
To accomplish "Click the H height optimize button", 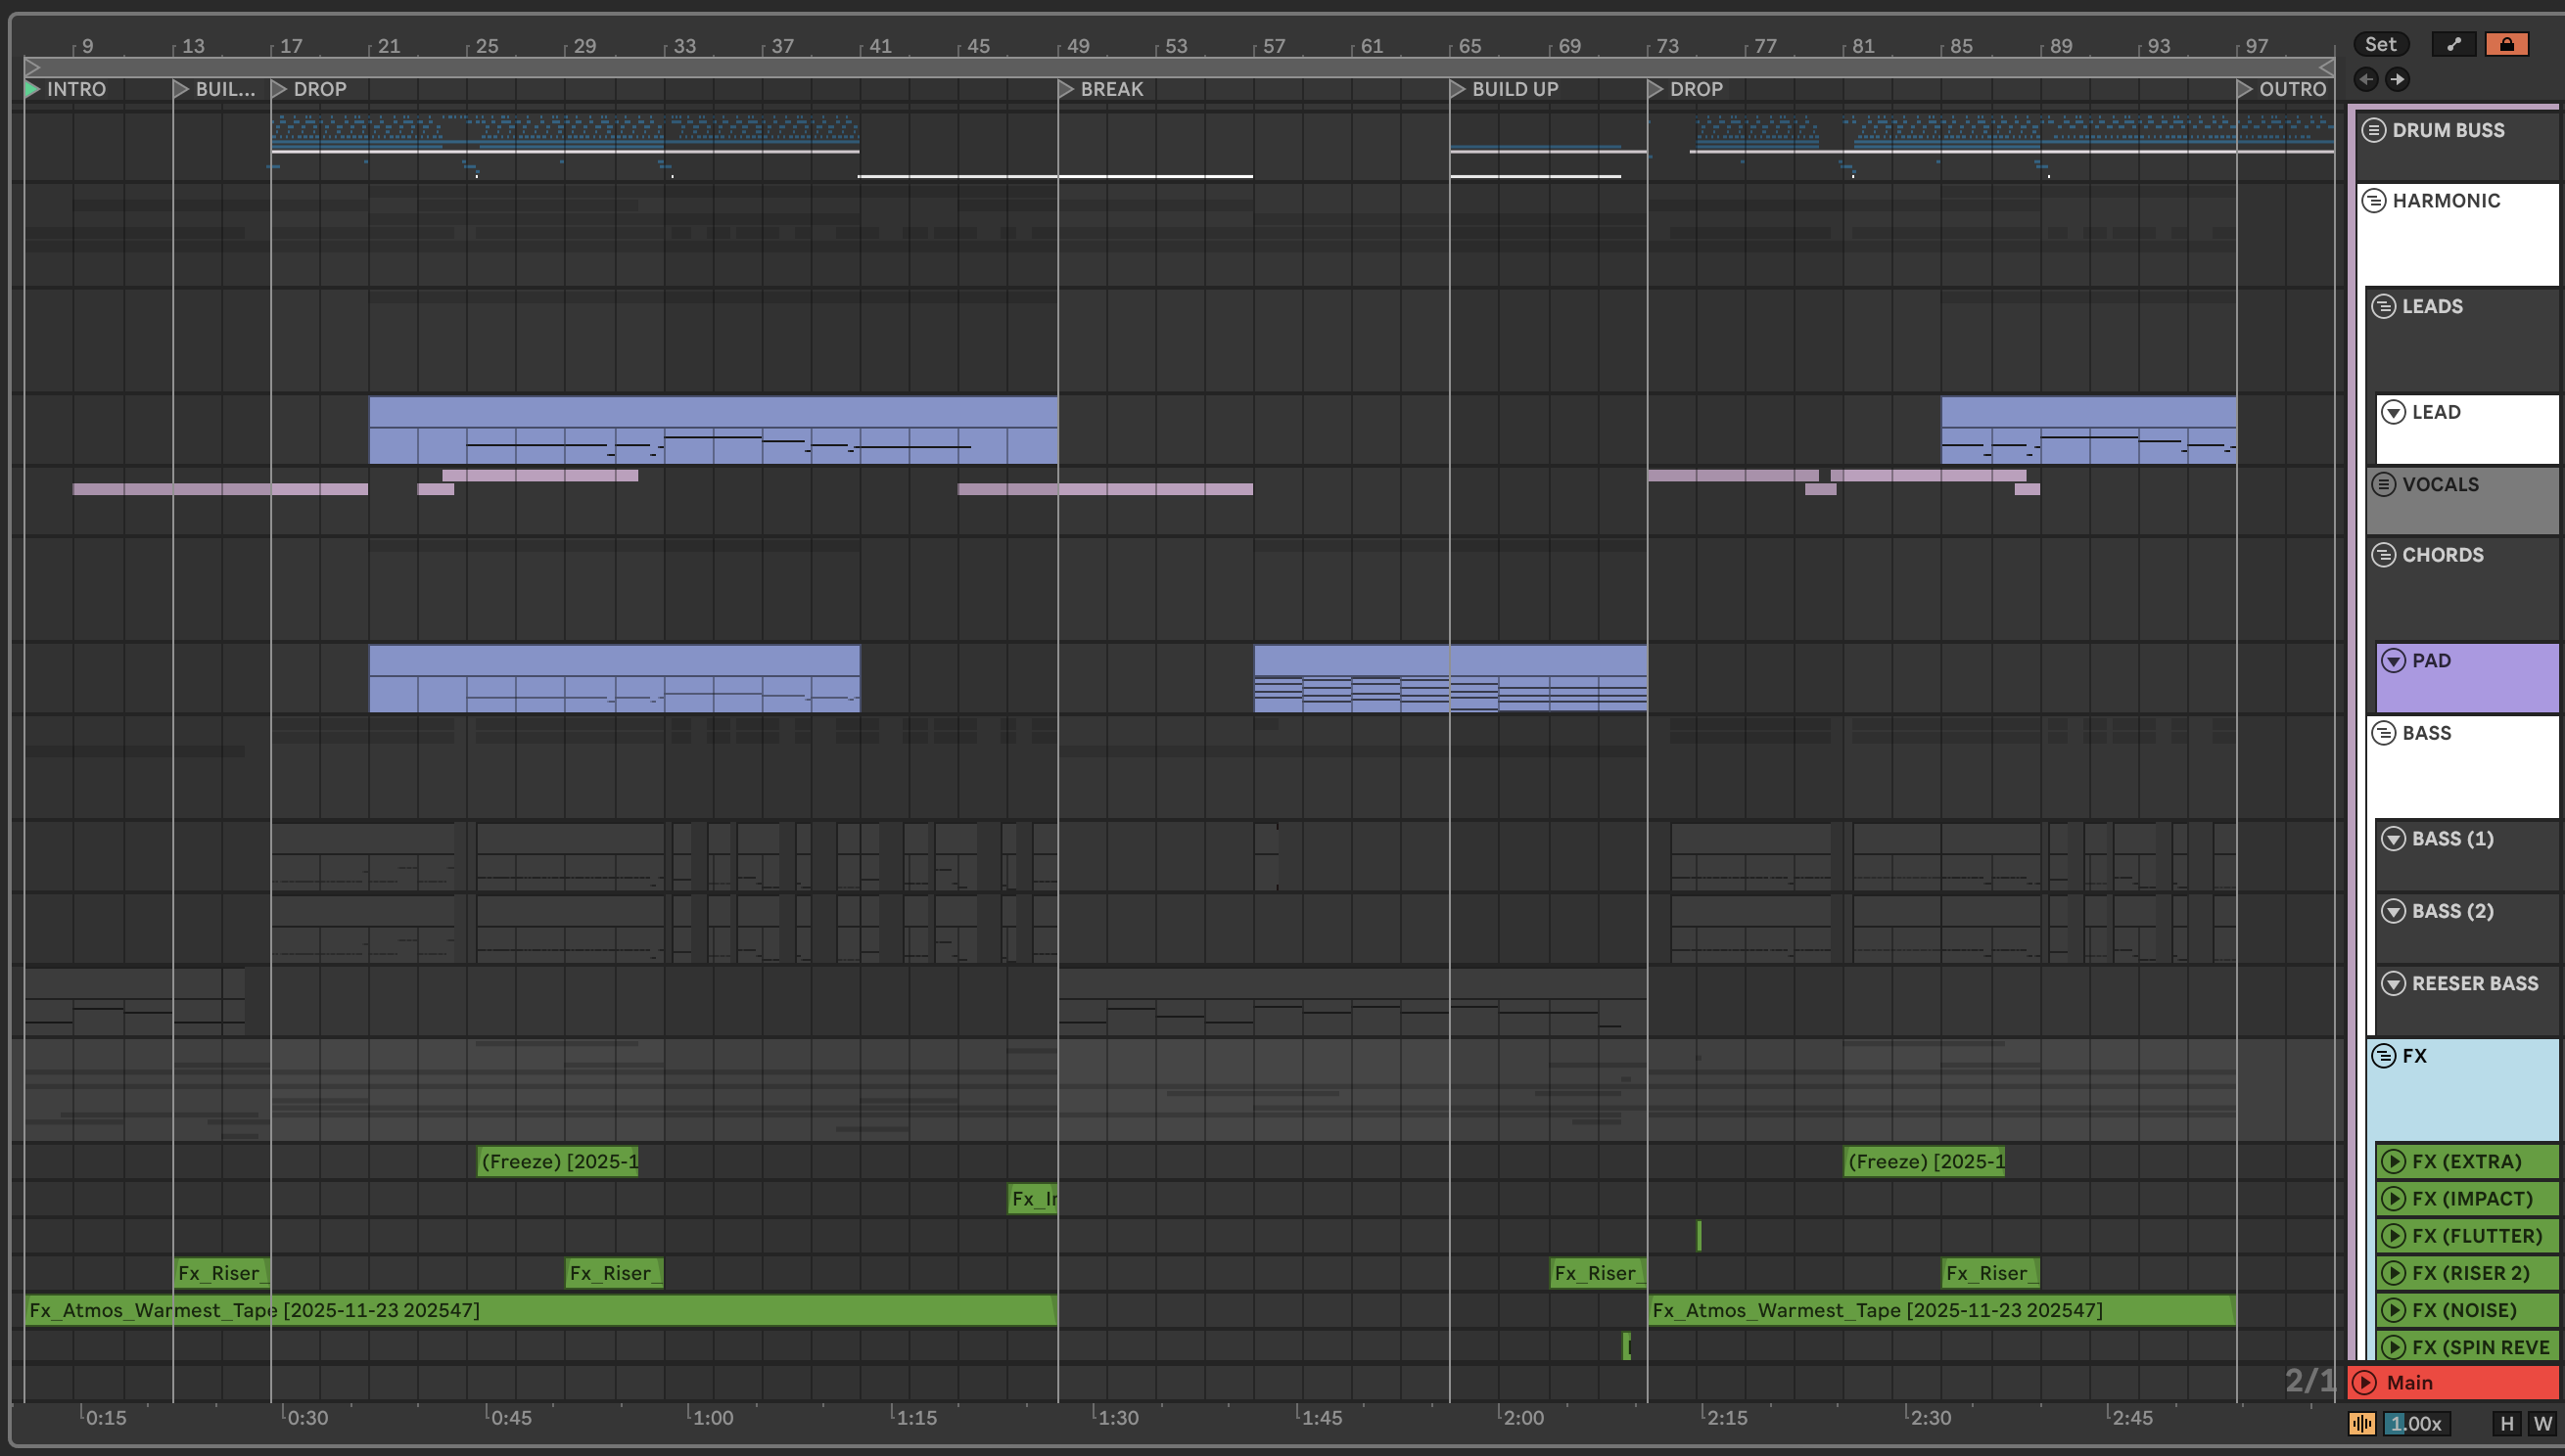I will 2506,1423.
